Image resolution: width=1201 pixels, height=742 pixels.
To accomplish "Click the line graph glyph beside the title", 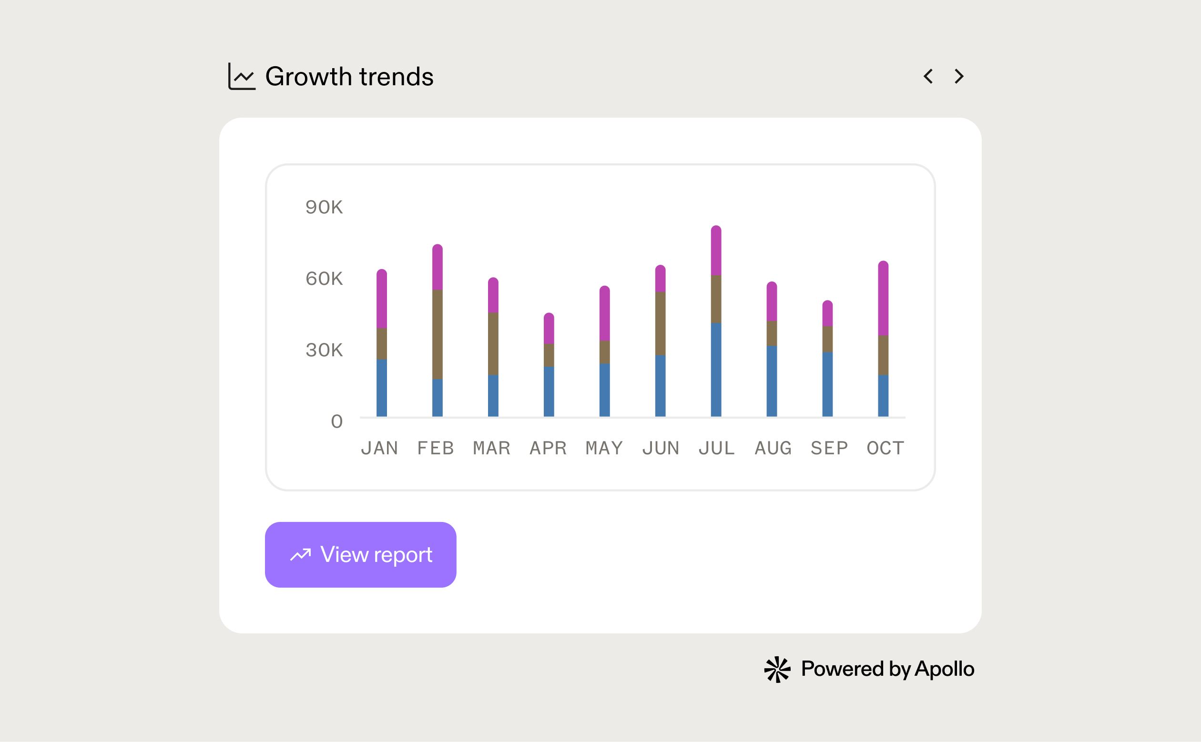I will pyautogui.click(x=241, y=76).
